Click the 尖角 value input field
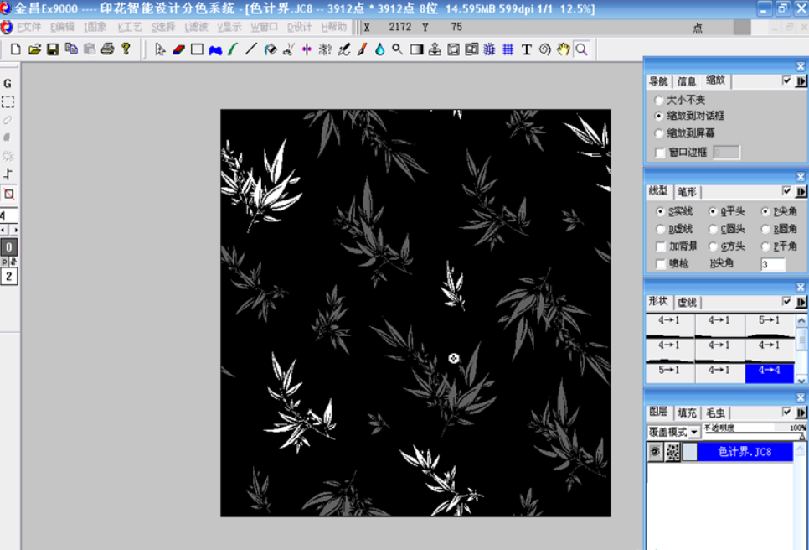 pyautogui.click(x=772, y=264)
